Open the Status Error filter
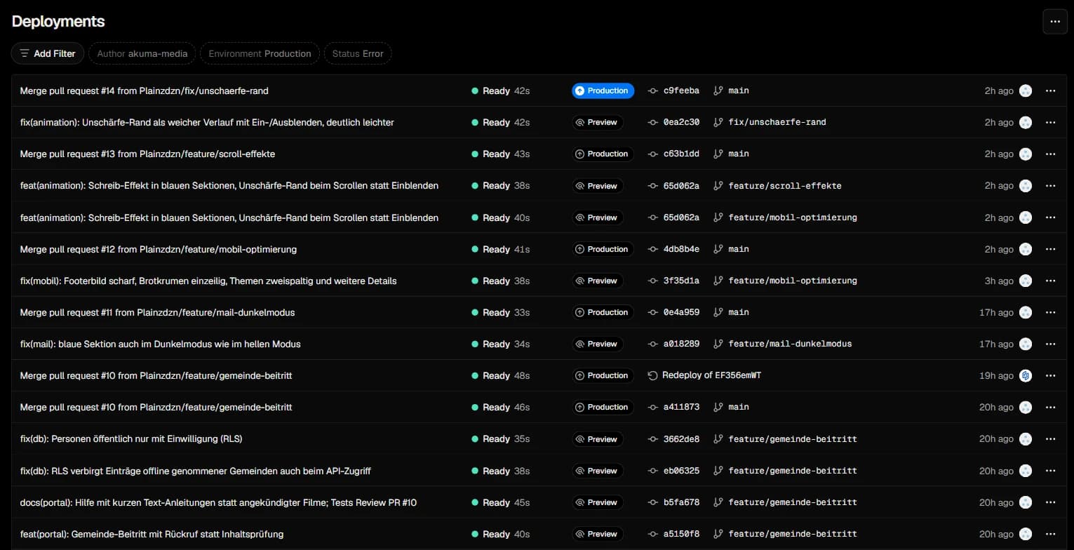This screenshot has height=550, width=1074. pos(358,53)
